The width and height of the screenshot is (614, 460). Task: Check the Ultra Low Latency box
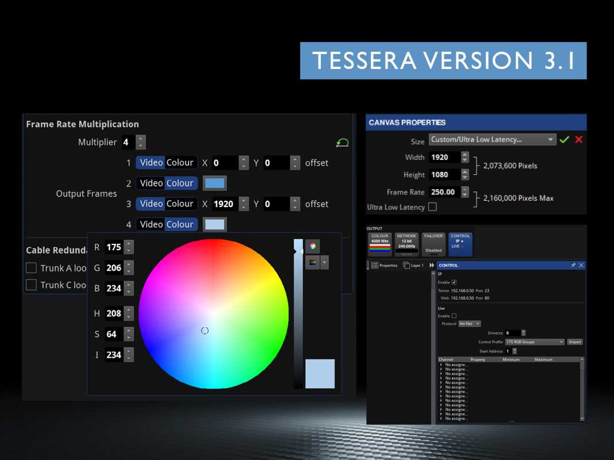pos(433,207)
